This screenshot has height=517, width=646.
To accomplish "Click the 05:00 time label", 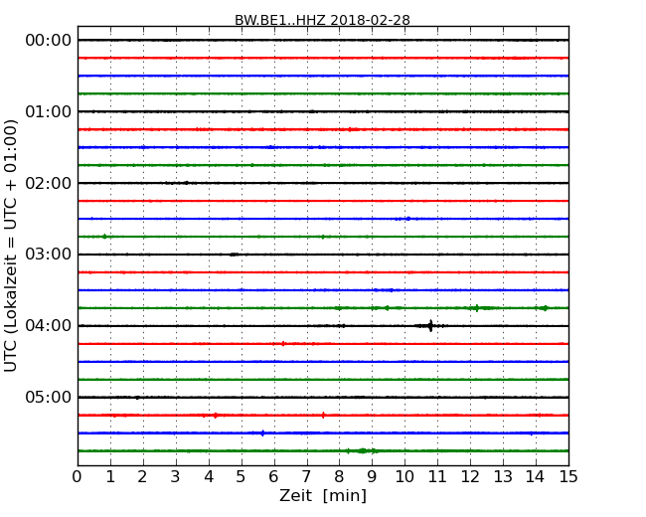I will pos(49,397).
